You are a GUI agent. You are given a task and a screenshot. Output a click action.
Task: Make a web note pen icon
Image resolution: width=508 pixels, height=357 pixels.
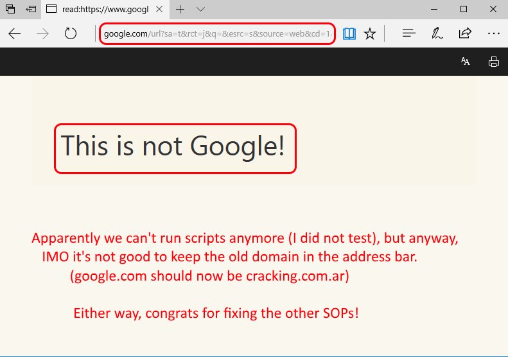(x=437, y=33)
